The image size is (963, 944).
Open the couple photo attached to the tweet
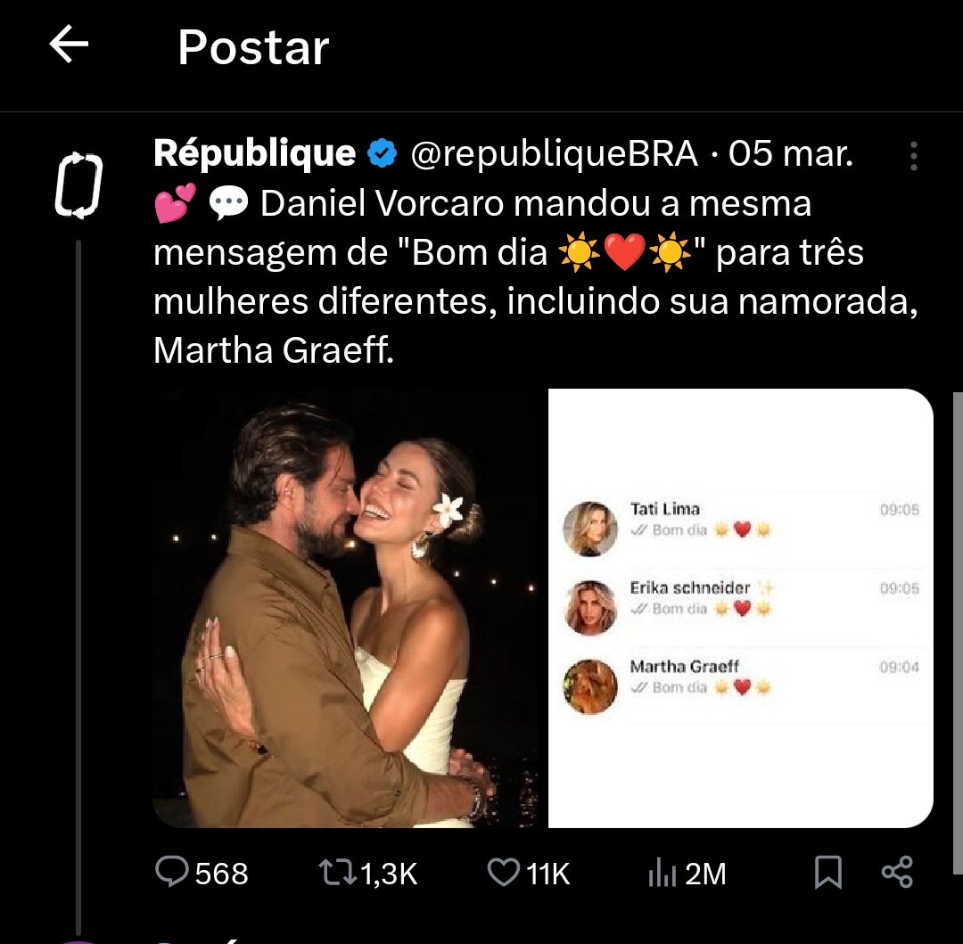tap(348, 606)
